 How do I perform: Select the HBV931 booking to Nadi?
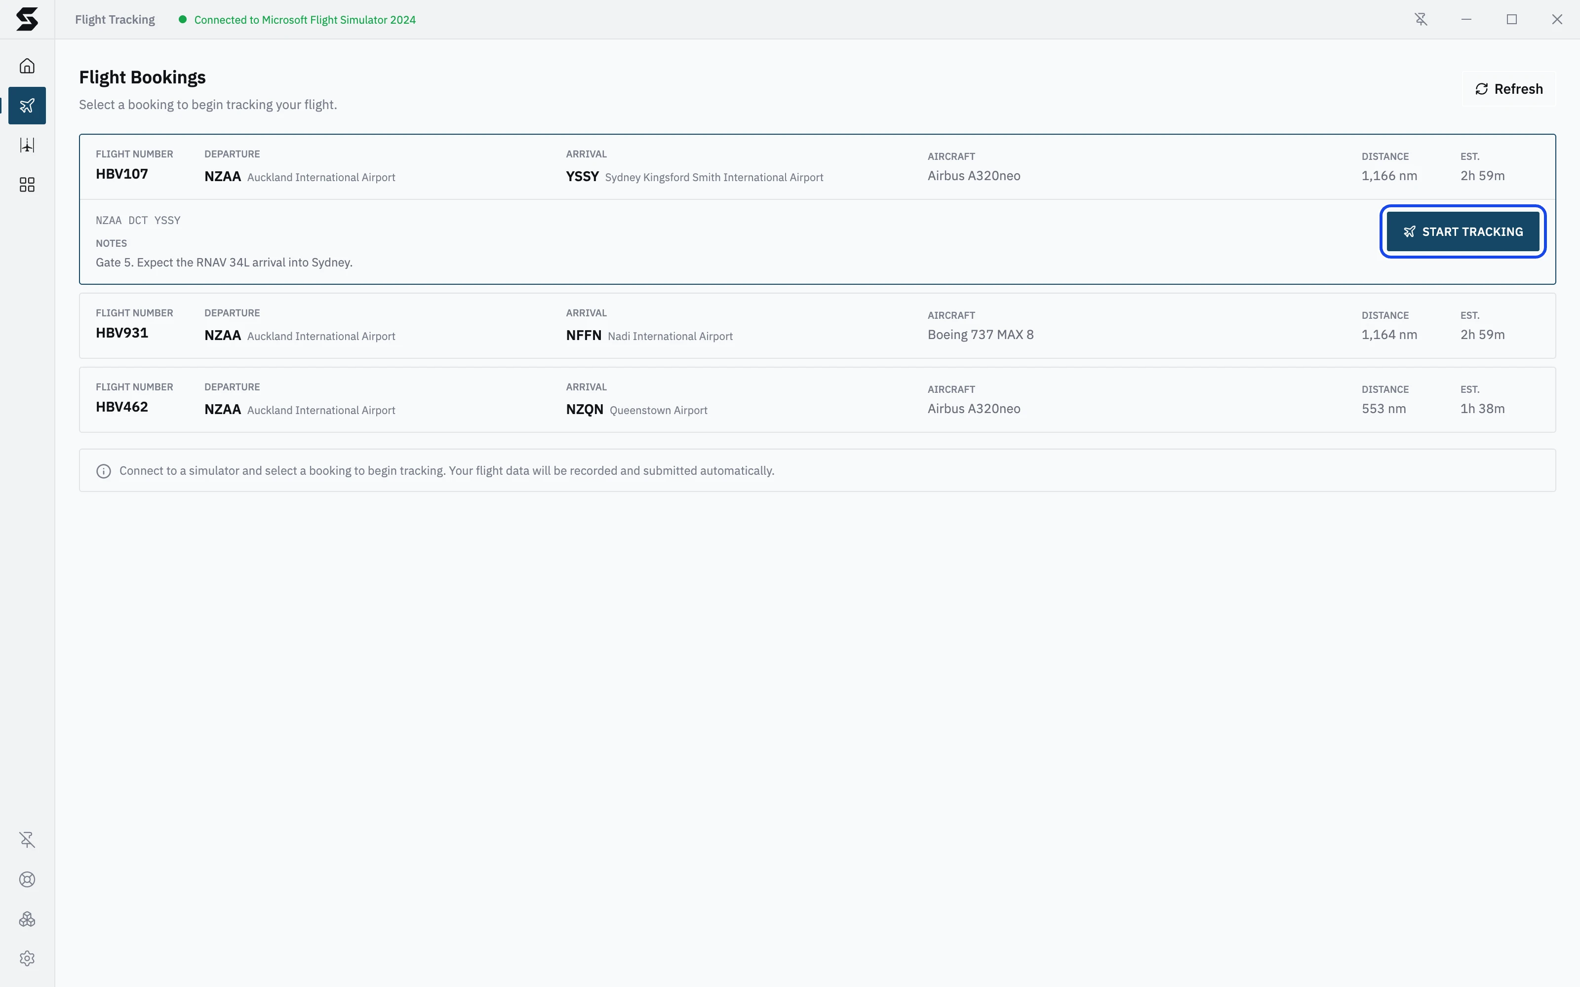pyautogui.click(x=818, y=326)
